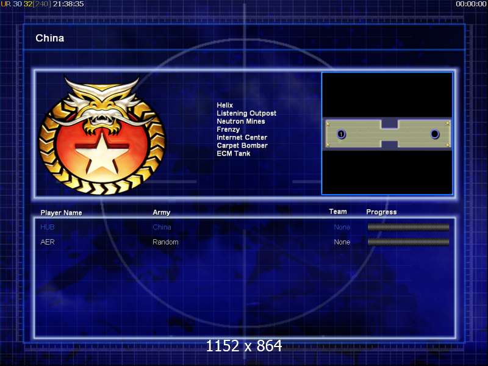Click the 21:38:35 clock readout

pos(68,4)
